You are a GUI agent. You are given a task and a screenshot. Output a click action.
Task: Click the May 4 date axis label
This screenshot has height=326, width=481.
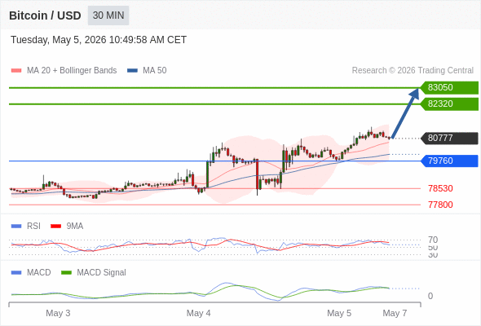click(x=198, y=313)
